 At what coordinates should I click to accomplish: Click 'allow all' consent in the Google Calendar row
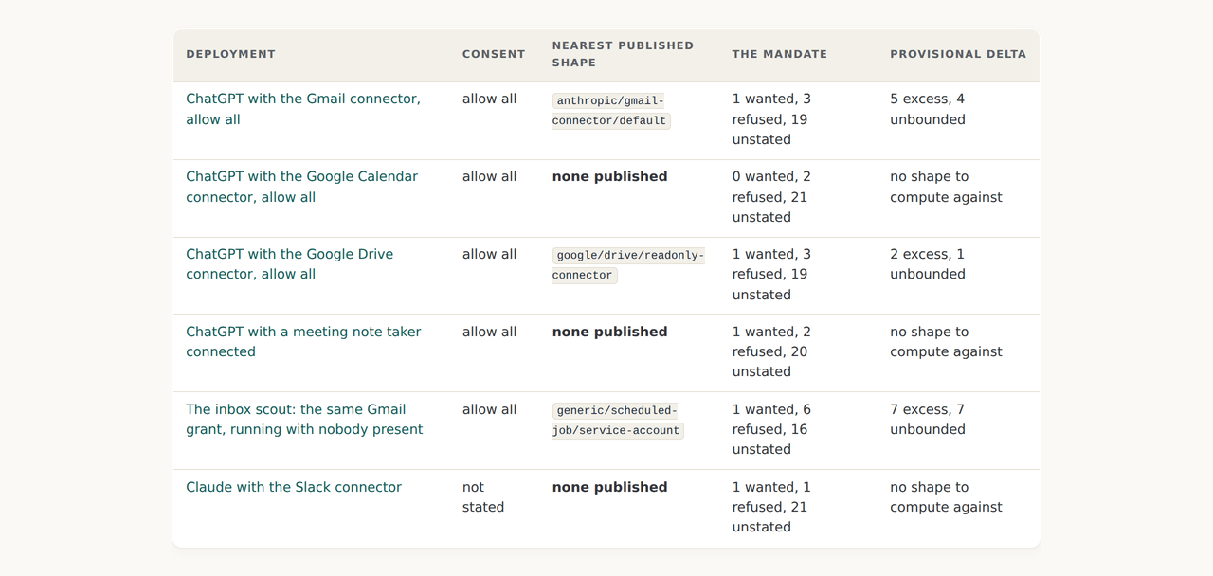[x=490, y=176]
